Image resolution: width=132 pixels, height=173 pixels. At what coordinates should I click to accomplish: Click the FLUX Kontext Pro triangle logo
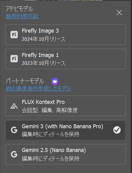pos(14,106)
